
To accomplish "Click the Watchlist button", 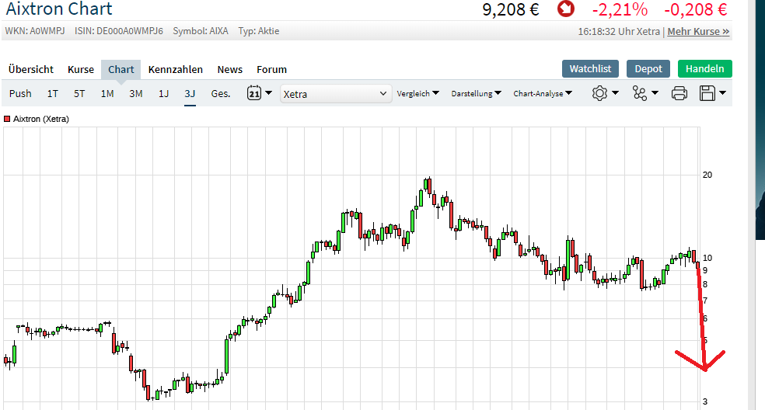I will point(590,69).
